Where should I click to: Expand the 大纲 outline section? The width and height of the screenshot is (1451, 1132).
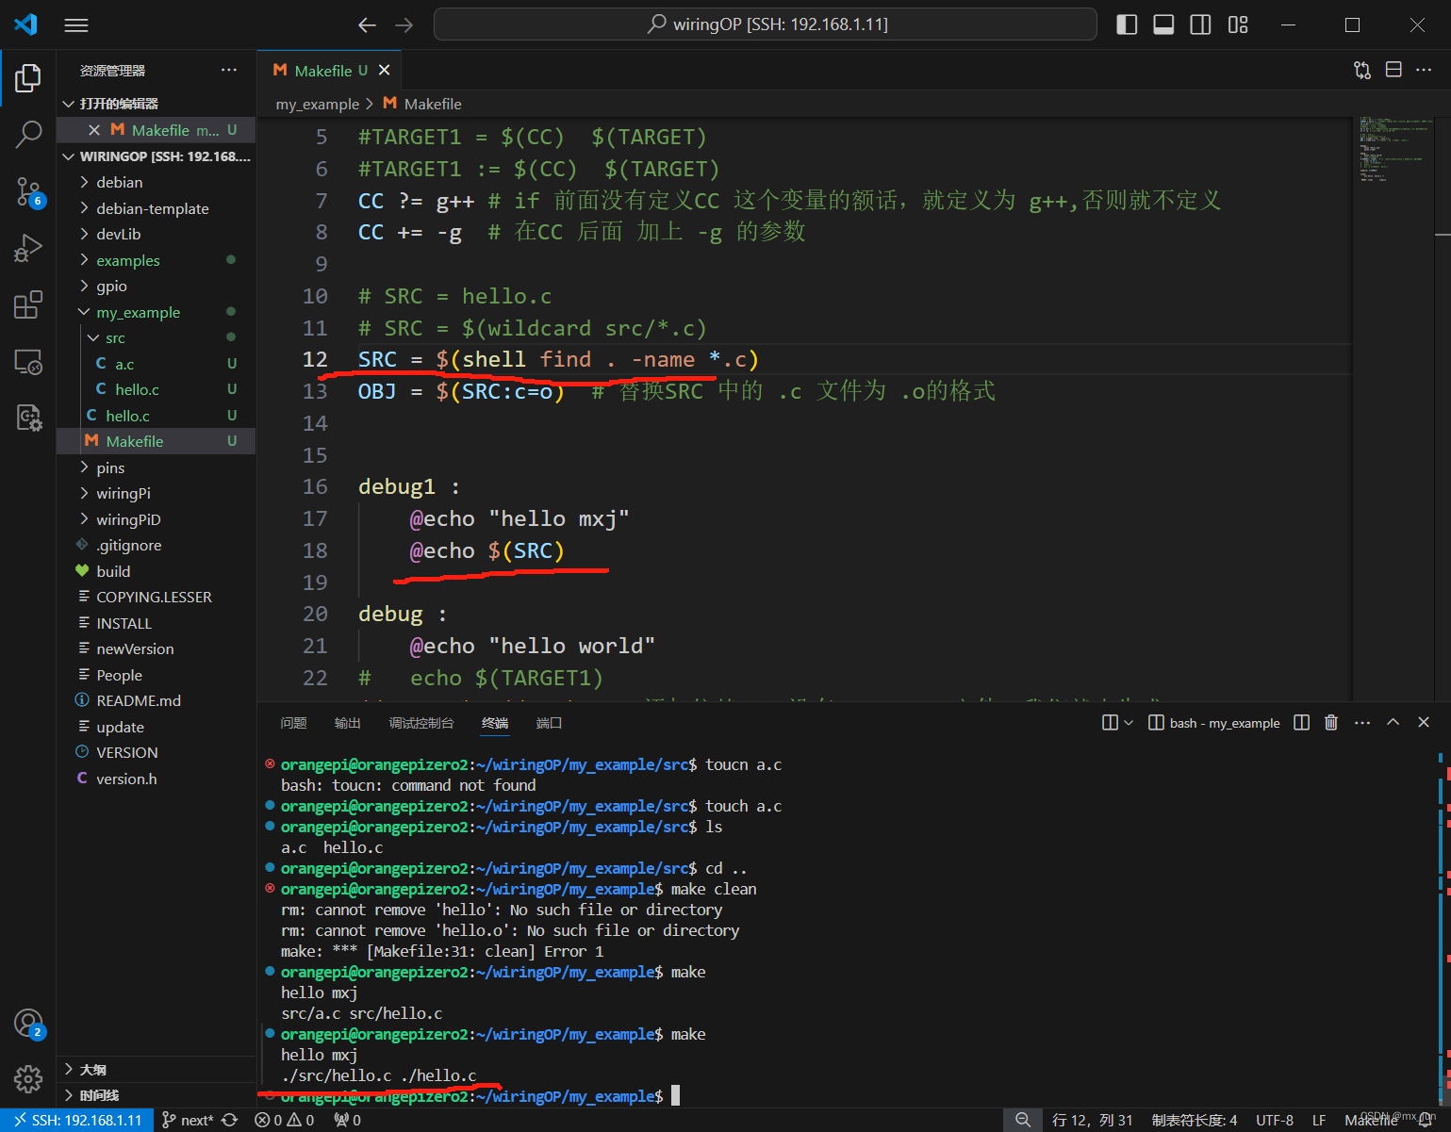92,1070
